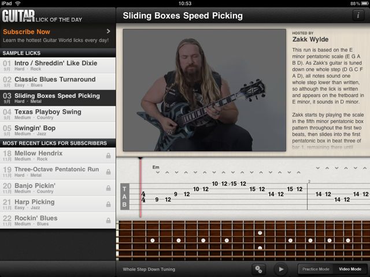
Task: Select Classic Blues Turnaround lick
Action: (58, 81)
